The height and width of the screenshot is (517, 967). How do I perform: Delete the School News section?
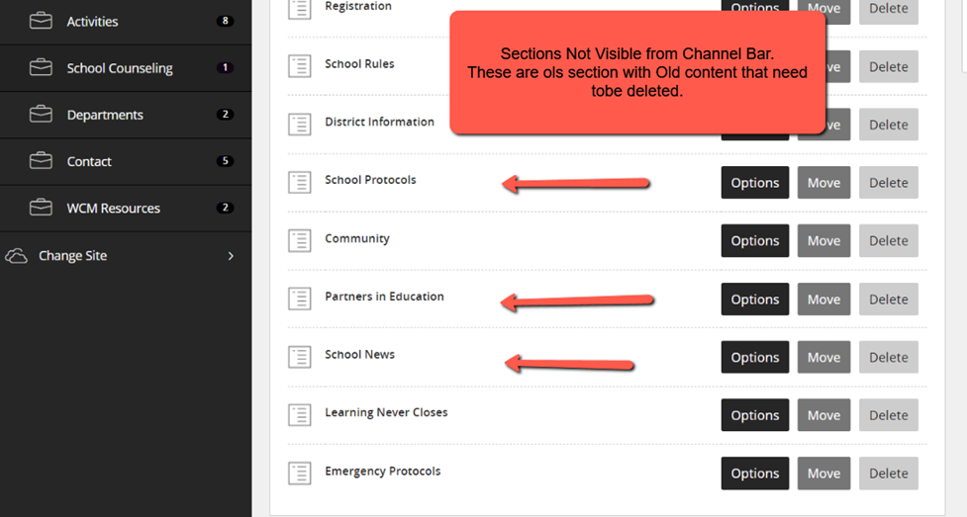pyautogui.click(x=889, y=357)
